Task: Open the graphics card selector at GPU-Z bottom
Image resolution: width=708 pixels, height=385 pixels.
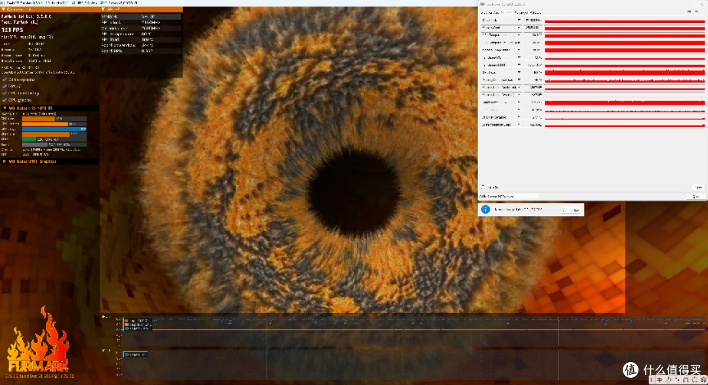Action: [509, 196]
